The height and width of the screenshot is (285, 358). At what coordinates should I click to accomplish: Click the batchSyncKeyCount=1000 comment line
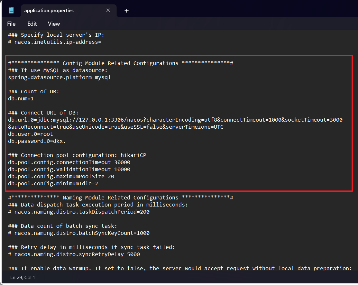[x=79, y=233]
